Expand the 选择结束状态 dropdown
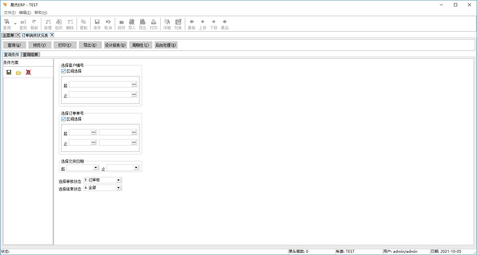477x255 pixels. pyautogui.click(x=118, y=188)
